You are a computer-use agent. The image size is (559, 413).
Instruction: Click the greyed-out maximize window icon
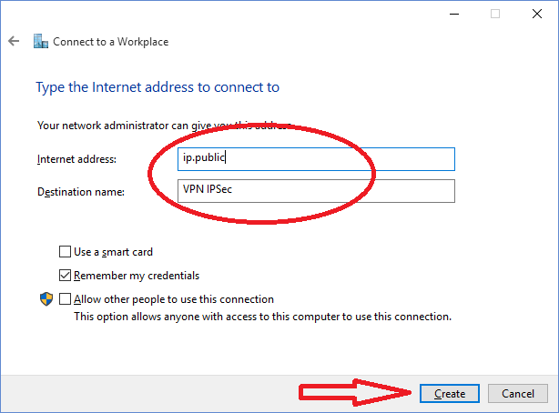pos(495,14)
